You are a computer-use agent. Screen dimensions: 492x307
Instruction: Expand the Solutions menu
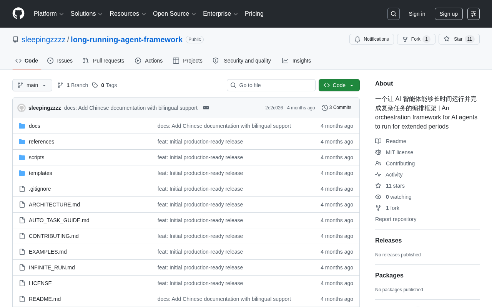point(86,14)
